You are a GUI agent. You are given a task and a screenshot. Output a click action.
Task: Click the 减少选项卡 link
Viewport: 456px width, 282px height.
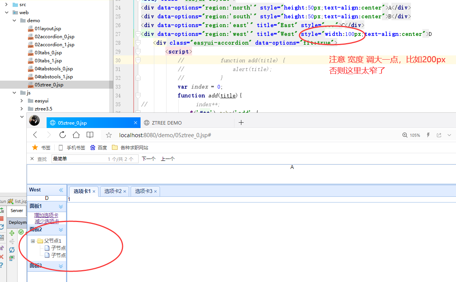[x=47, y=221]
